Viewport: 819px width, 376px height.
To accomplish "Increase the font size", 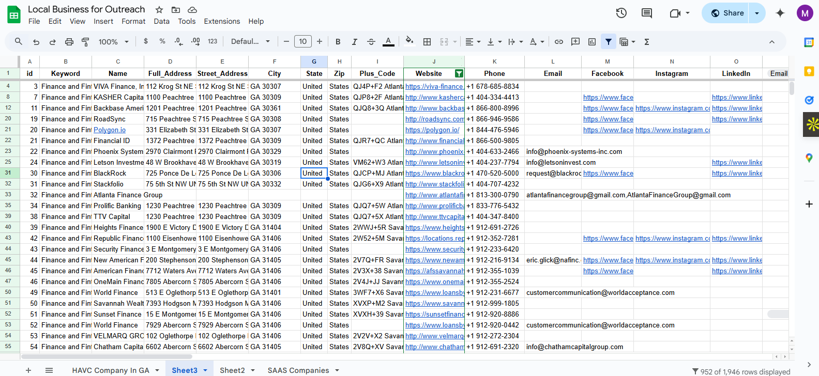I will click(x=320, y=42).
